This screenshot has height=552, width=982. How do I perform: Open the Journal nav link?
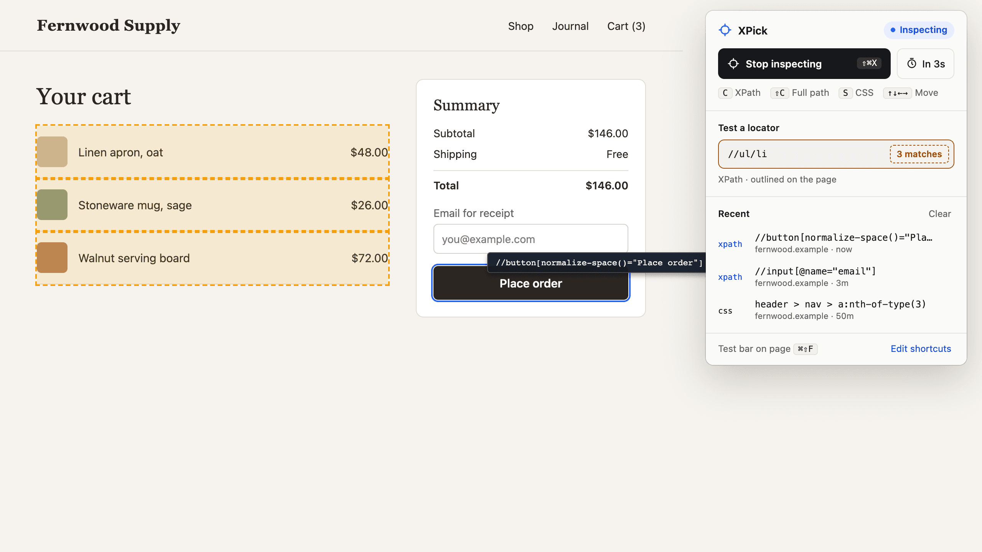coord(570,26)
